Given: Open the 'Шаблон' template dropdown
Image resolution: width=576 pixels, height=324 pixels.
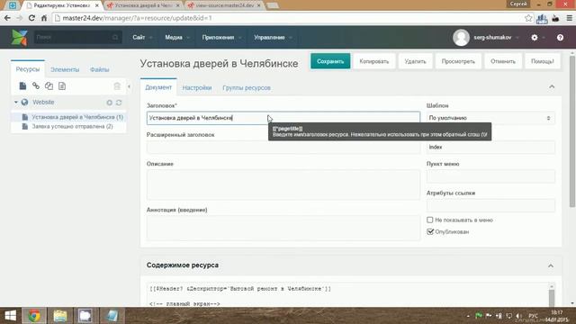Looking at the screenshot, I should click(x=490, y=118).
